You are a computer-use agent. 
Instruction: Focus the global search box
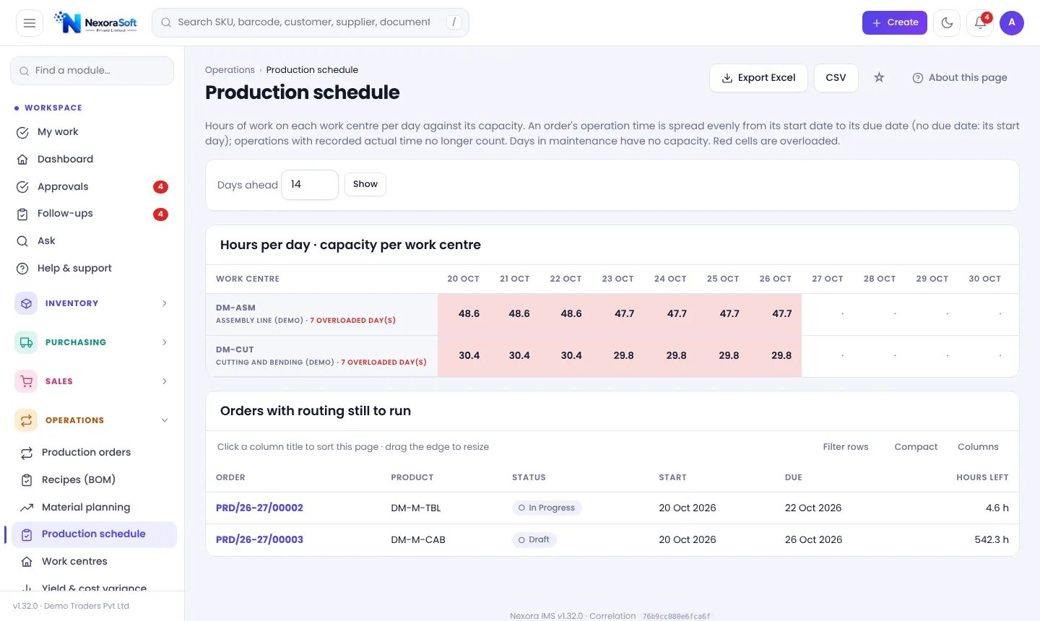[x=311, y=23]
